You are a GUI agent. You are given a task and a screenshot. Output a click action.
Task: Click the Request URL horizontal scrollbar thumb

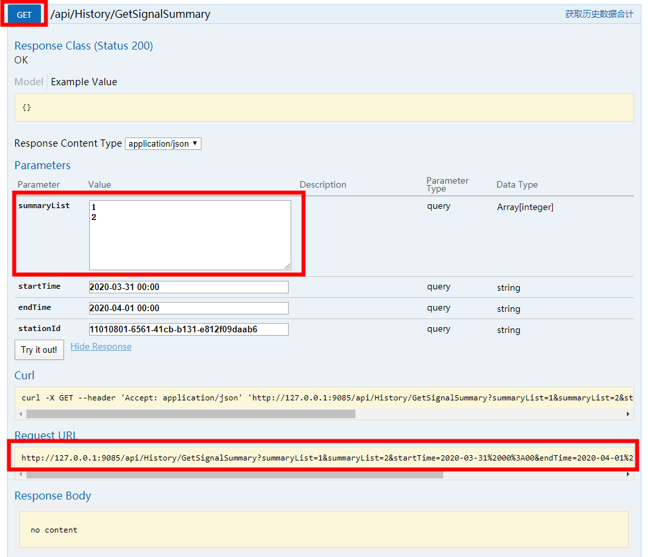pyautogui.click(x=234, y=474)
